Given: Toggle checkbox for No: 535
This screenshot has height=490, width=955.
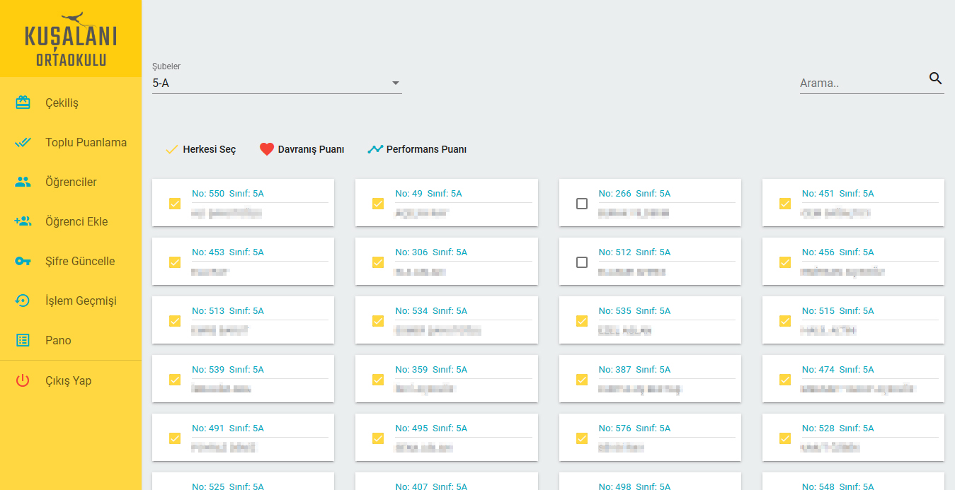Looking at the screenshot, I should 582,321.
